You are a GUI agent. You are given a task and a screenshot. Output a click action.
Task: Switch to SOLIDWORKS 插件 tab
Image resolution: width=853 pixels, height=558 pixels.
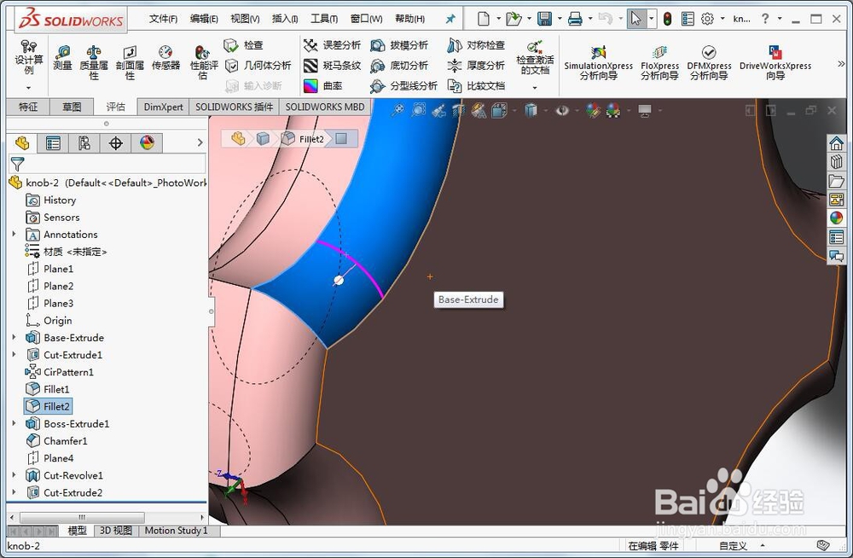pyautogui.click(x=234, y=107)
